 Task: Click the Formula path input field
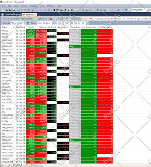tap(116, 19)
